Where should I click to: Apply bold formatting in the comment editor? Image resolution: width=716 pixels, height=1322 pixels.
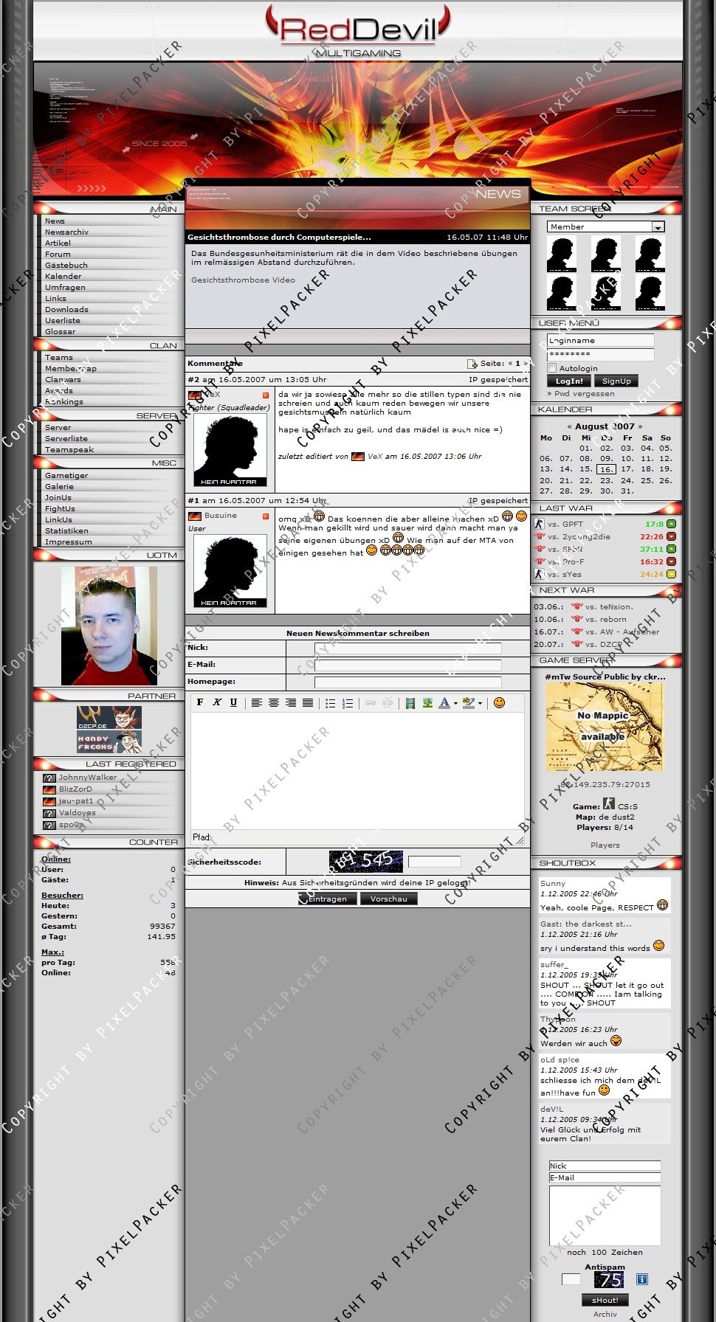[x=200, y=702]
